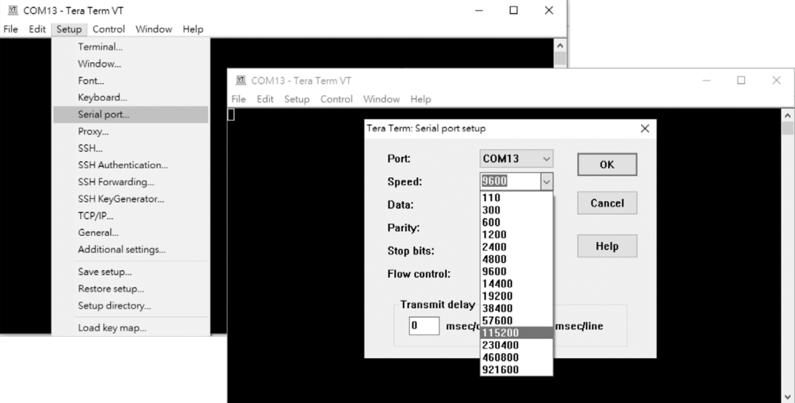Open File menu in back Tera Term window
The height and width of the screenshot is (403, 795).
click(10, 29)
